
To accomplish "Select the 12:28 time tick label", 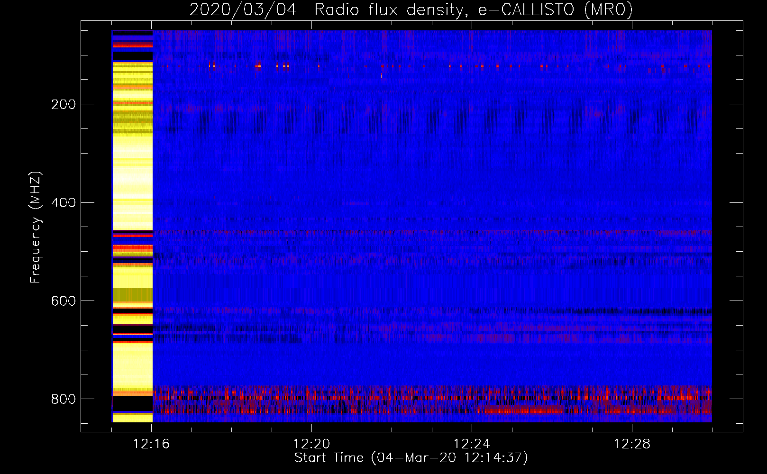I will click(x=632, y=444).
